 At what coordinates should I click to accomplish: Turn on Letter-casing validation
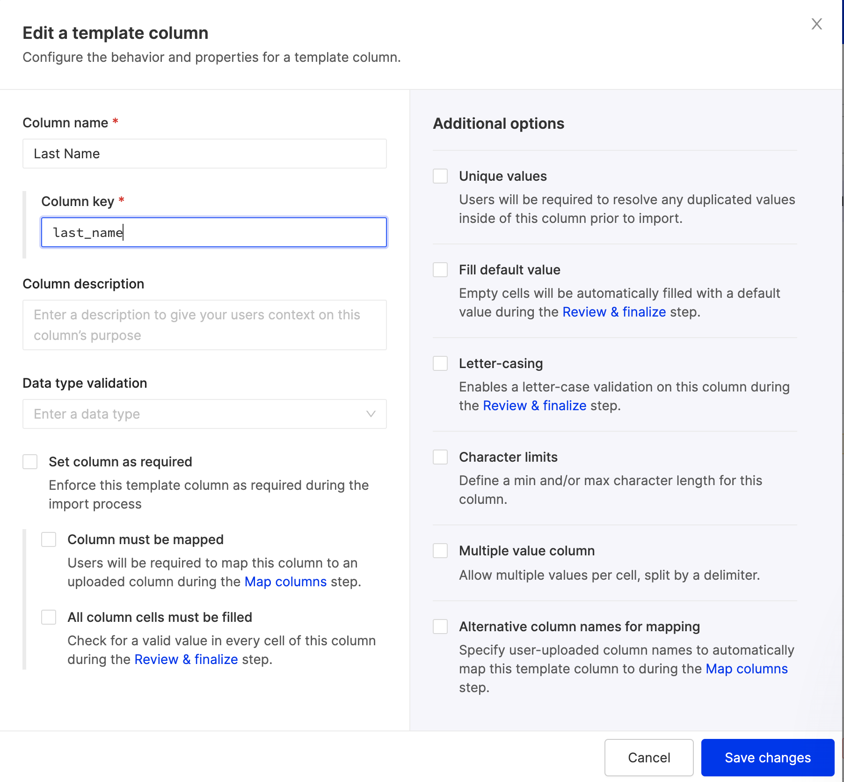440,364
